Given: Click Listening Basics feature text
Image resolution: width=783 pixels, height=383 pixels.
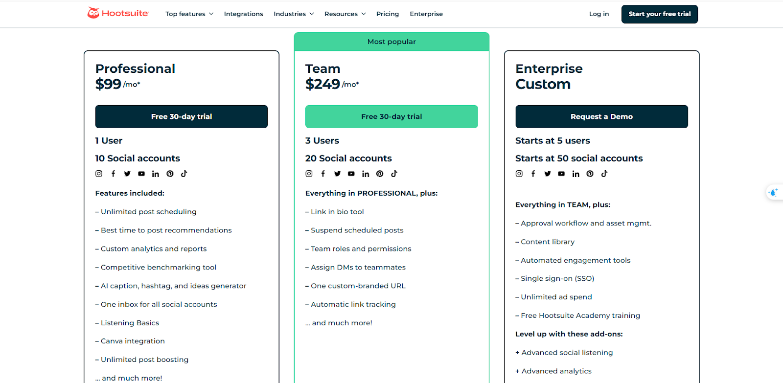Looking at the screenshot, I should click(x=130, y=323).
